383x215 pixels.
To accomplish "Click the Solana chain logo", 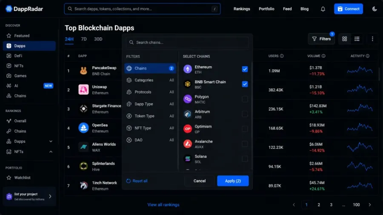I will point(188,158).
